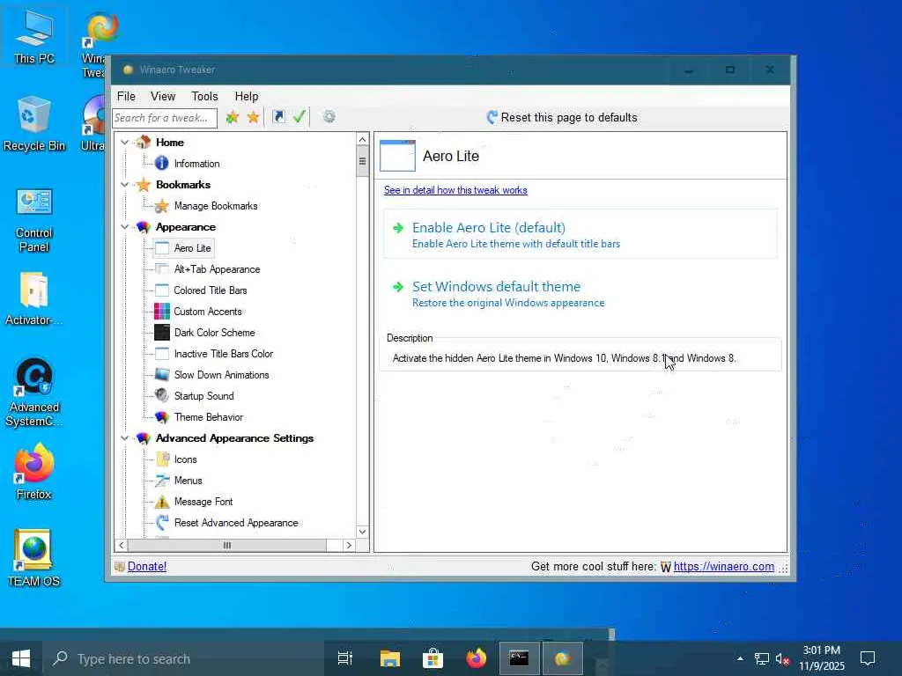Open the File menu
This screenshot has height=676, width=902.
(x=126, y=96)
